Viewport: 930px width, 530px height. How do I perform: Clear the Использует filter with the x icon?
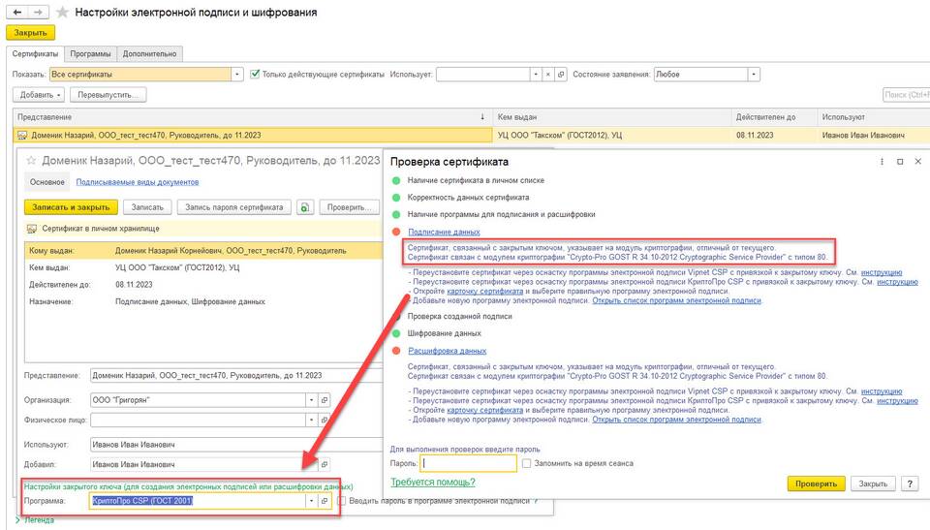click(548, 75)
